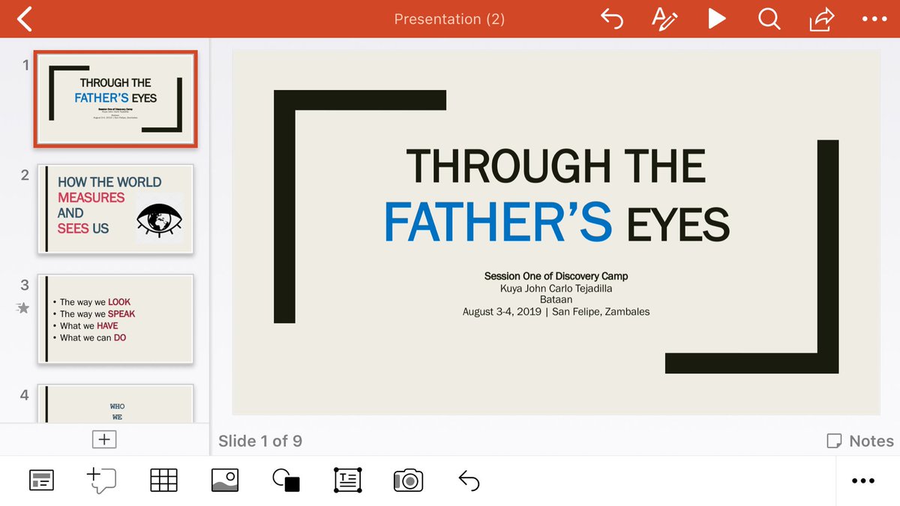Open the ink and draw pen tool
The width and height of the screenshot is (900, 506).
pos(664,19)
